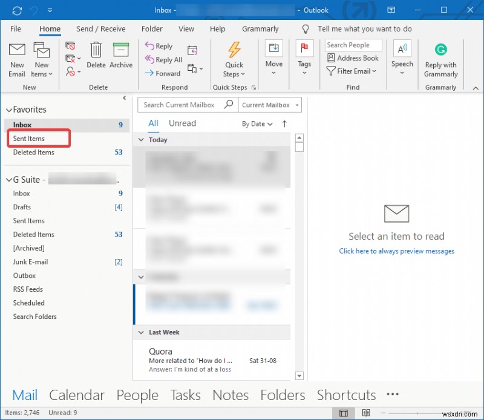
Task: Expand the Filter Email dropdown
Action: [353, 71]
